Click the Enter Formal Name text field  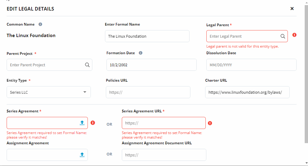tap(147, 36)
